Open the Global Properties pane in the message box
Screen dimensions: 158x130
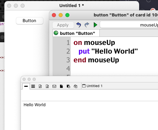[40, 86]
